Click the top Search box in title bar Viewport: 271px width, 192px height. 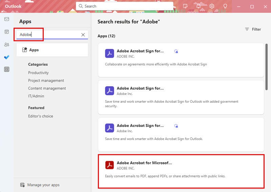pos(124,6)
